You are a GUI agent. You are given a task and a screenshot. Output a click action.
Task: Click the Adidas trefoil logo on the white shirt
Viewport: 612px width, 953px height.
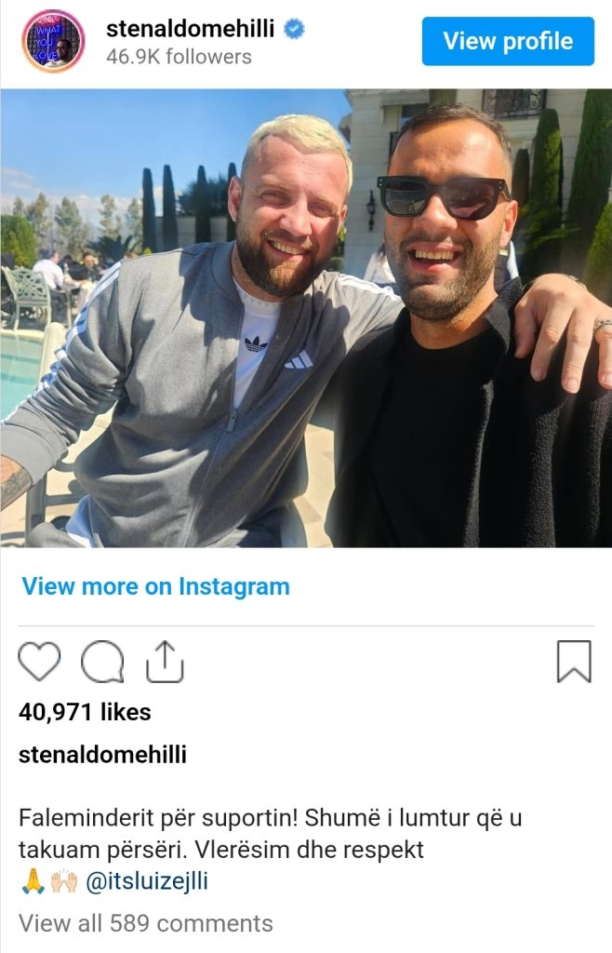pyautogui.click(x=256, y=344)
